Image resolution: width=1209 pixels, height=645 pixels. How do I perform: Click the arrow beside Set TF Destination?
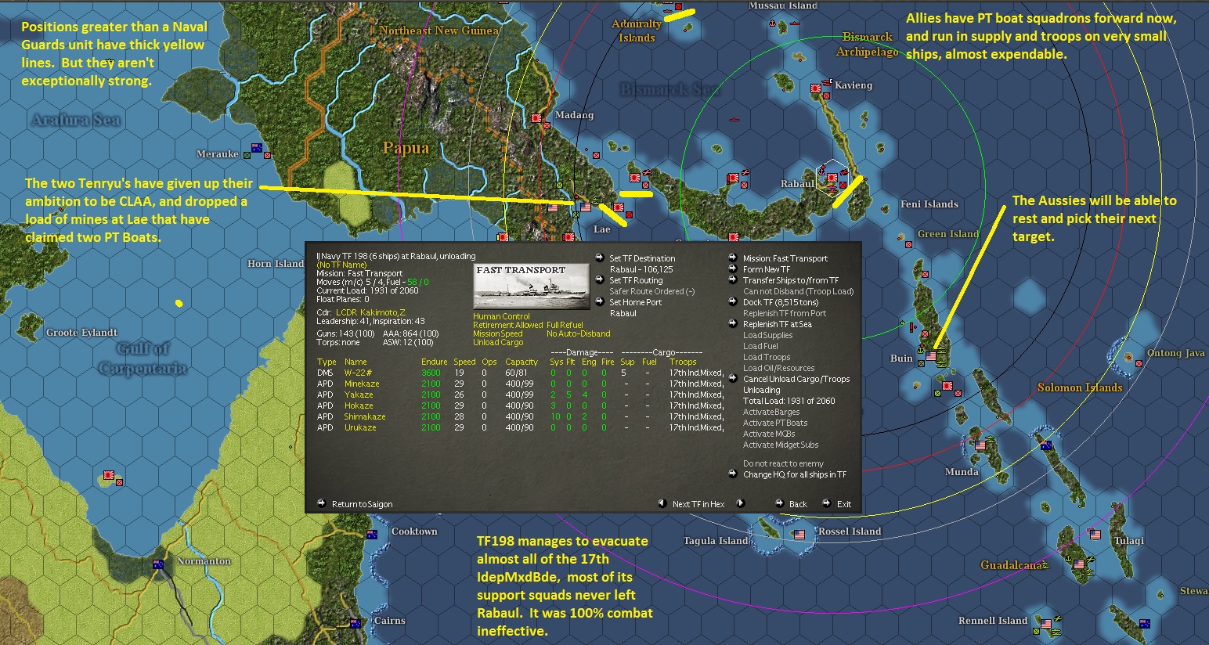click(599, 258)
